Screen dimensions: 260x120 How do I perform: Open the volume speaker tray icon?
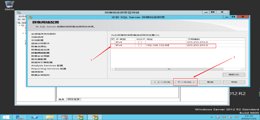click(x=230, y=117)
